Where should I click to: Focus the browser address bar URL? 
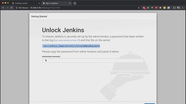tap(45, 8)
